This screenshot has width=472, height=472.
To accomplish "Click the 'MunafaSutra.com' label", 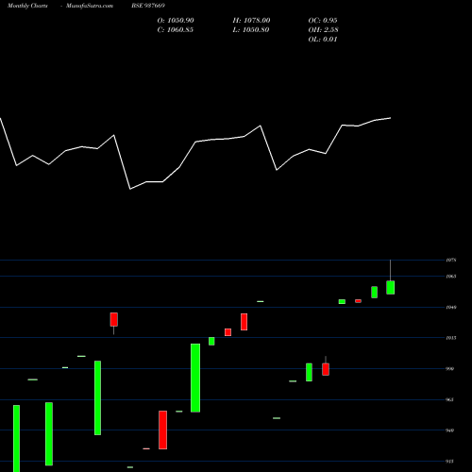I will tap(90, 6).
